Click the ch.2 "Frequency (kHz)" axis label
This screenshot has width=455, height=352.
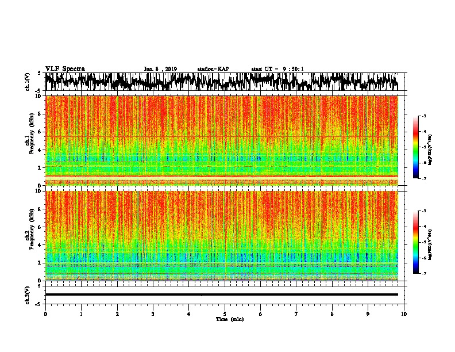tap(32, 228)
